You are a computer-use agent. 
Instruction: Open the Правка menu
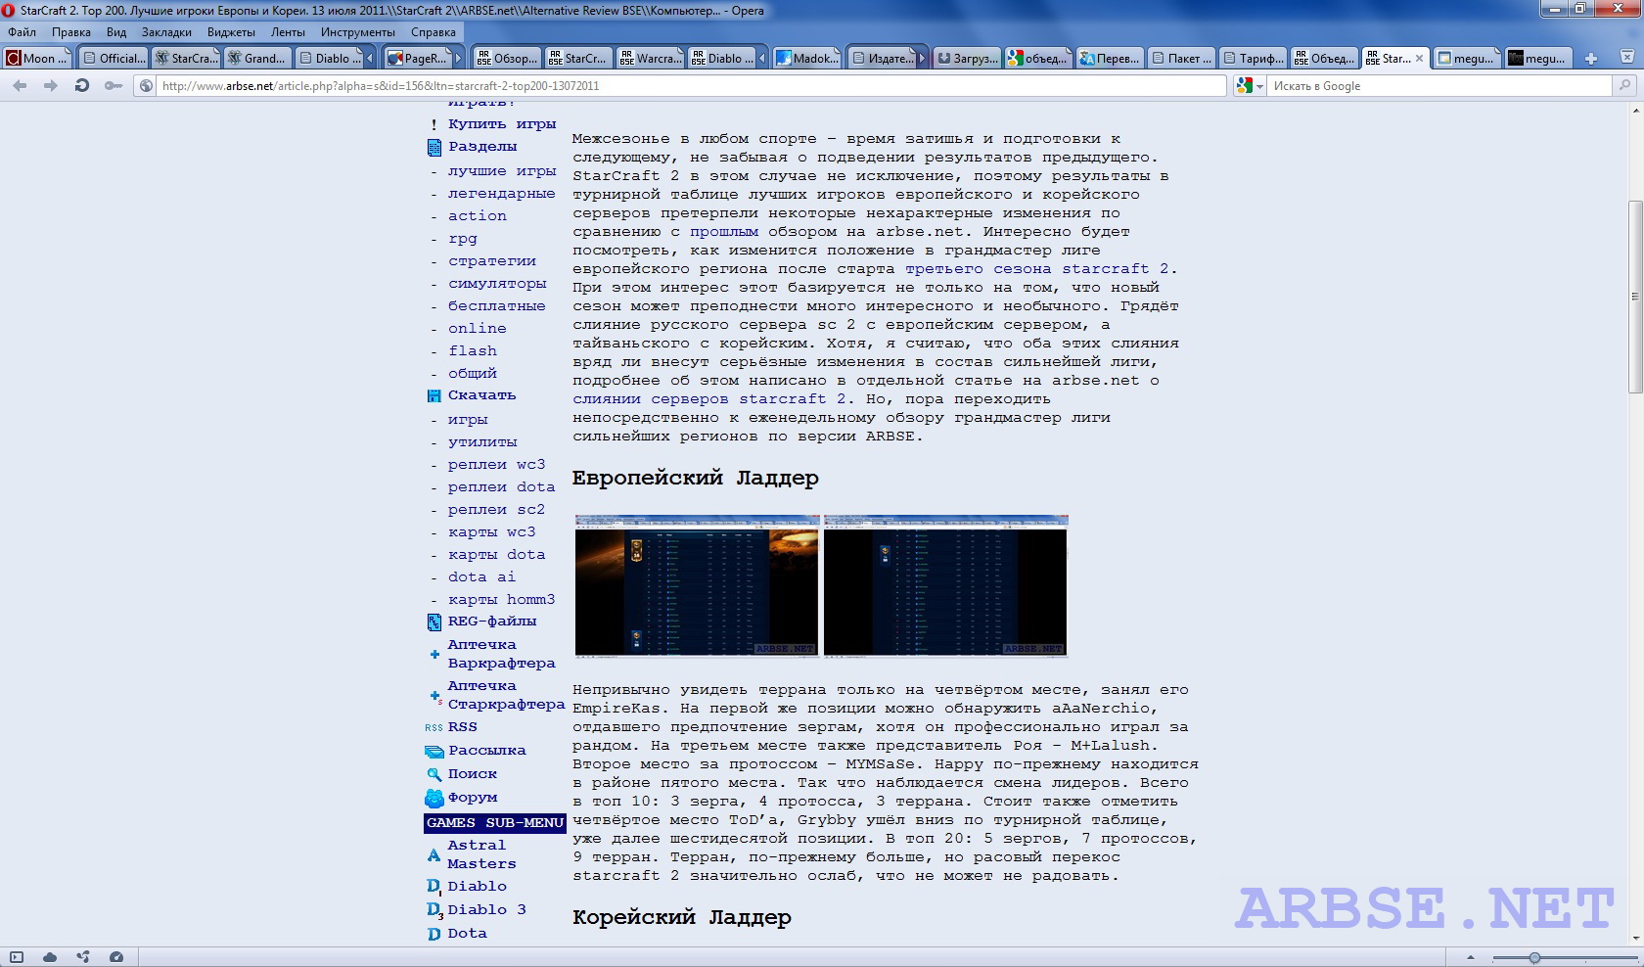coord(71,32)
